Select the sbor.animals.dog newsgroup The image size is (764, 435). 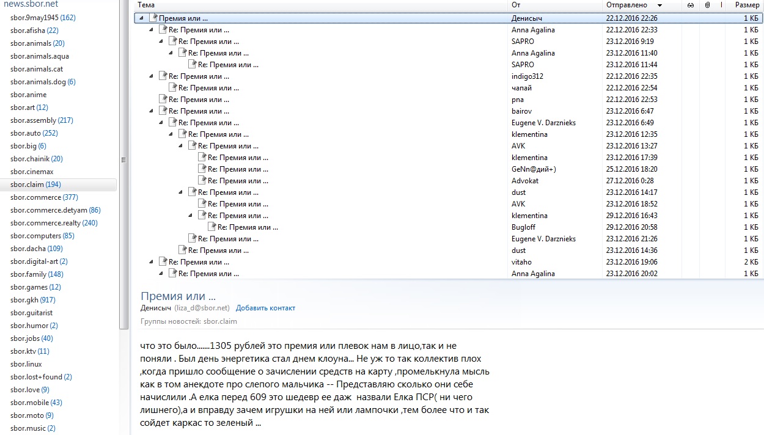pyautogui.click(x=43, y=82)
